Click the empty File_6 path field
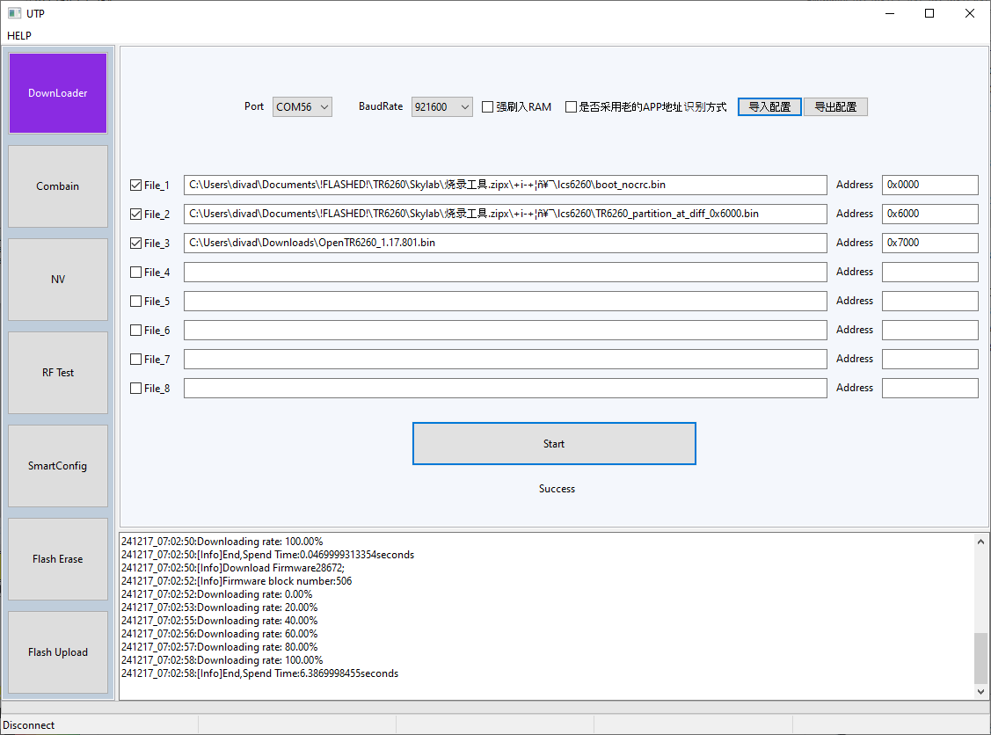991x735 pixels. coord(505,331)
